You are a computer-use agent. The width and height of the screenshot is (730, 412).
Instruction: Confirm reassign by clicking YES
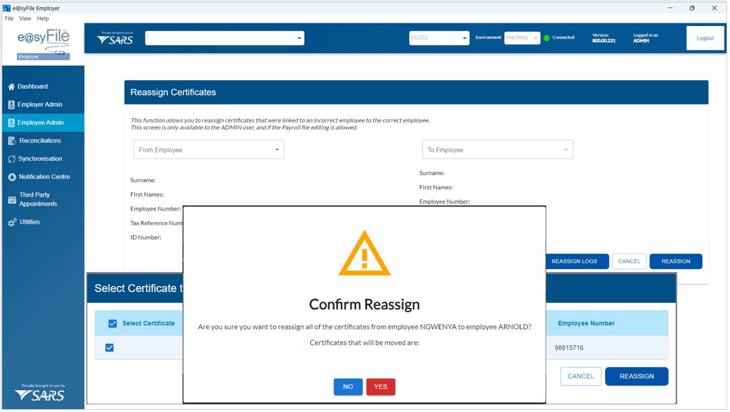[x=380, y=387]
